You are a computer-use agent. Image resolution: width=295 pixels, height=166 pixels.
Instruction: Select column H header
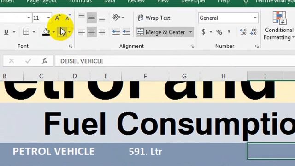click(224, 76)
